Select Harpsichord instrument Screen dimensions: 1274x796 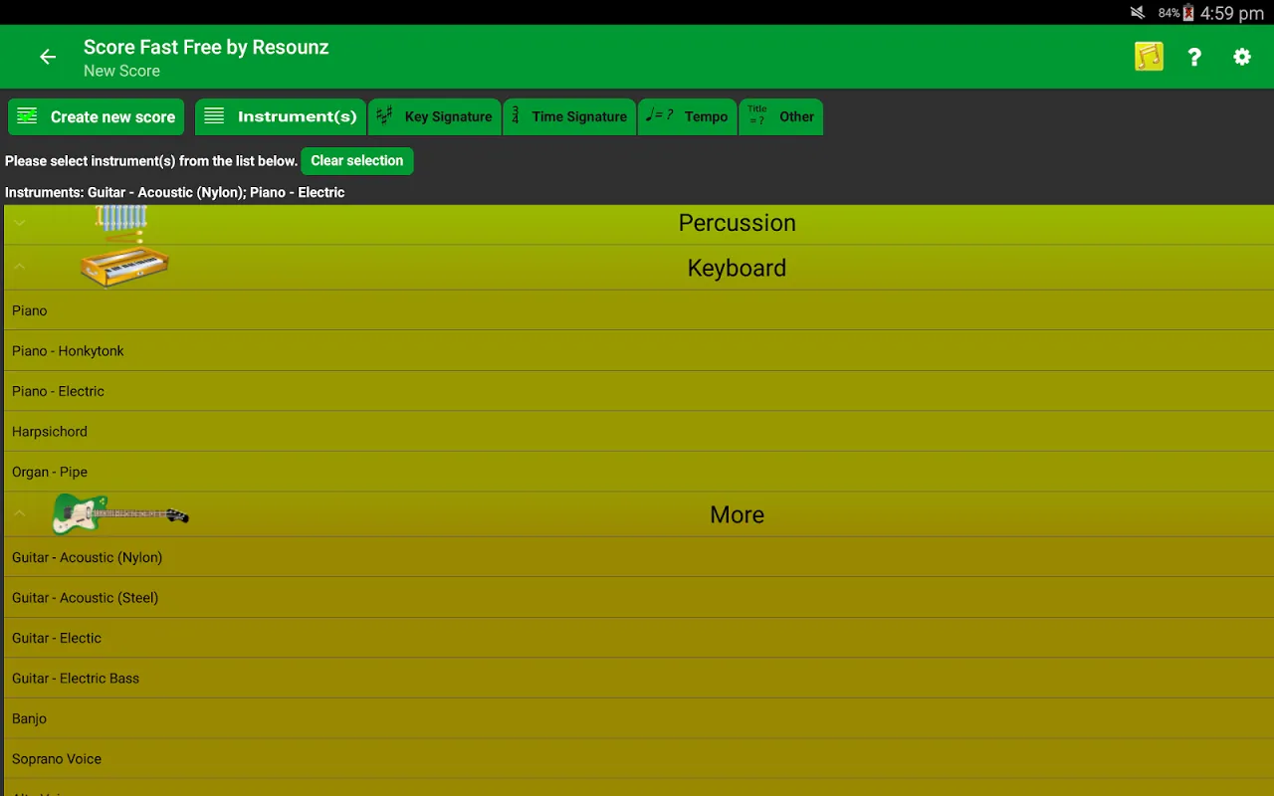point(638,432)
